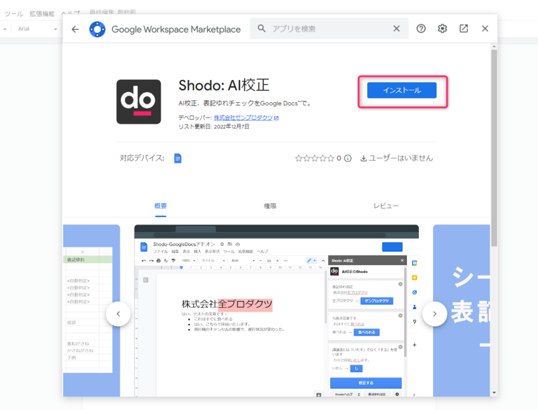
Task: Switch to the レビュー tab
Action: (x=386, y=206)
